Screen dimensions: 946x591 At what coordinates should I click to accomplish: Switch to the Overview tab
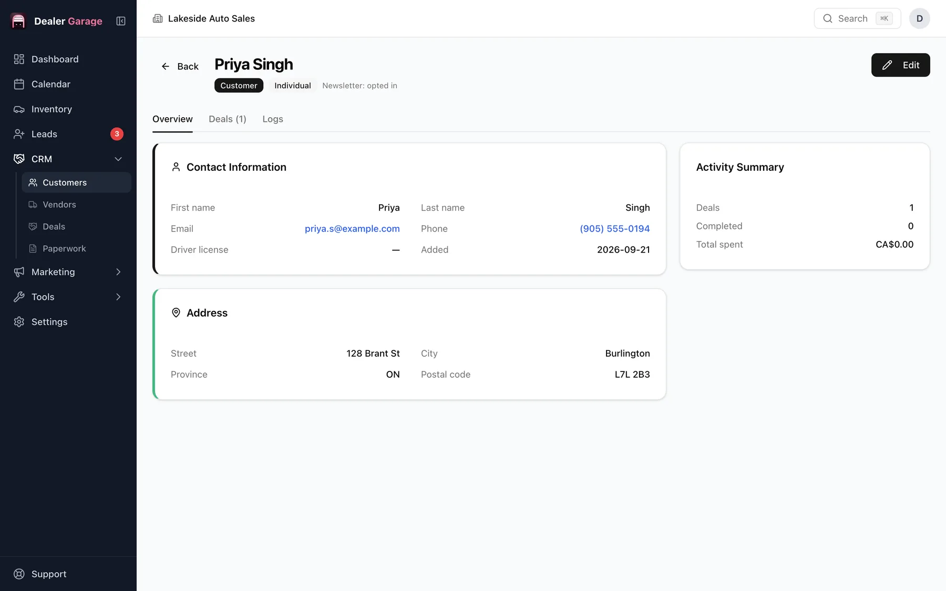point(172,119)
